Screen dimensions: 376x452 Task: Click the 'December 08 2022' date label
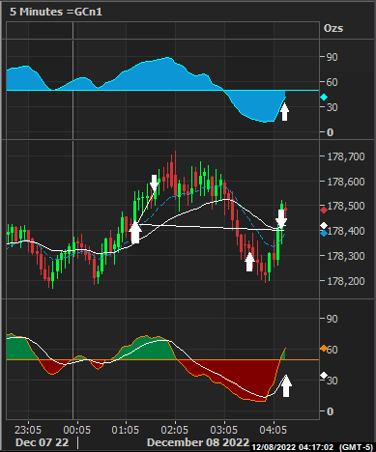[x=198, y=442]
